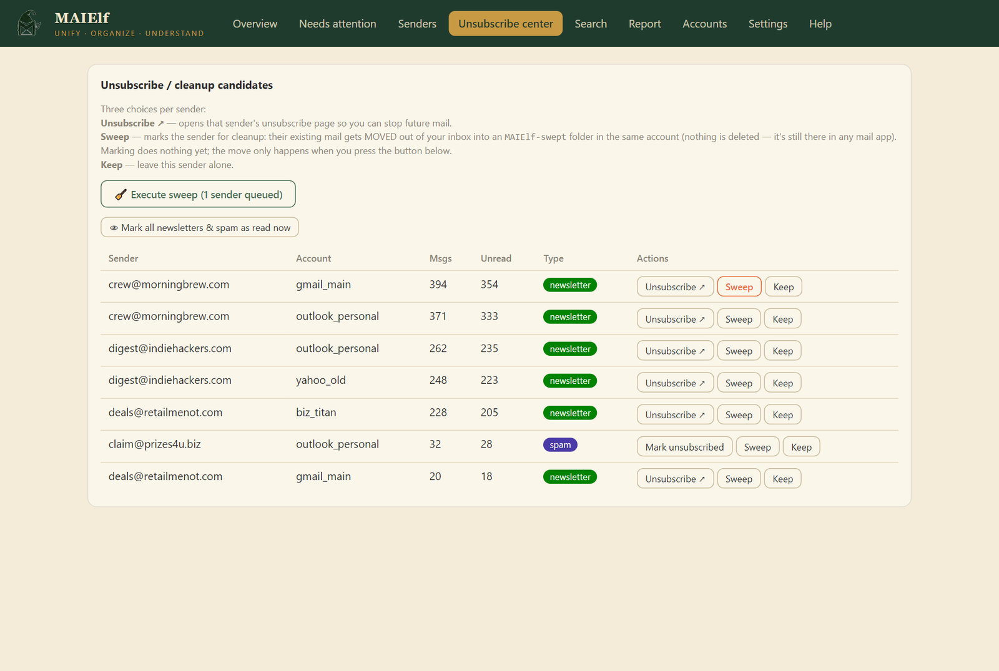Click the Msgs column header
This screenshot has height=671, width=999.
click(x=441, y=258)
